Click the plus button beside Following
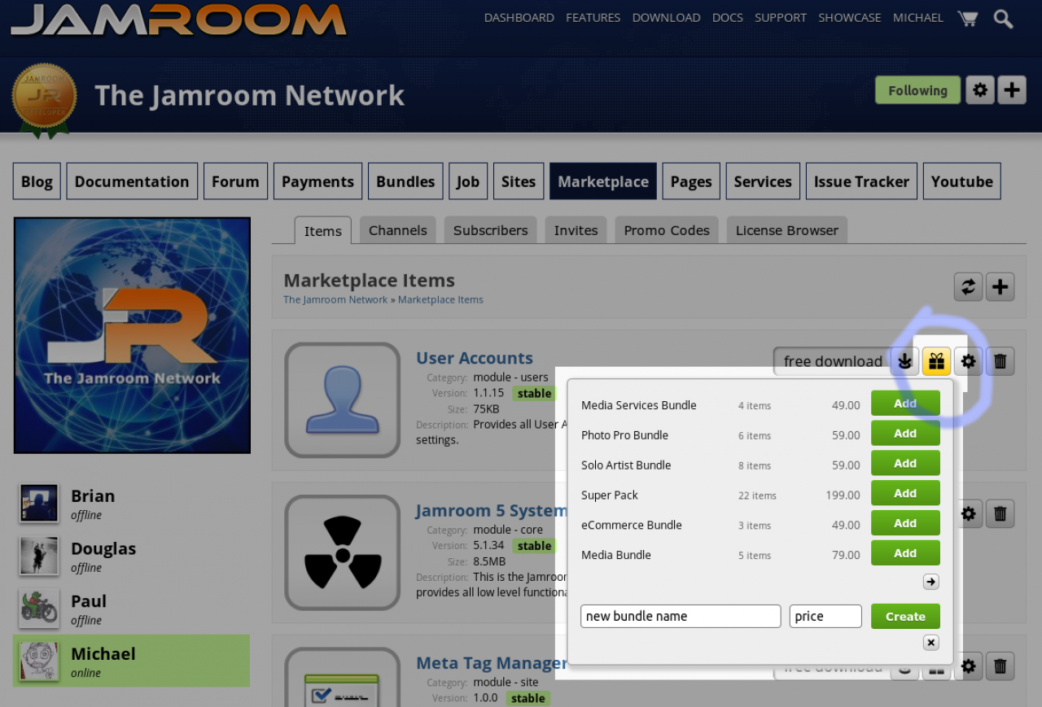This screenshot has width=1042, height=707. [1011, 90]
